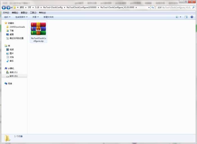Screen dimensions: 197x144
Task: Open the 系统 (C:) drive
Action: [x=12, y=72]
